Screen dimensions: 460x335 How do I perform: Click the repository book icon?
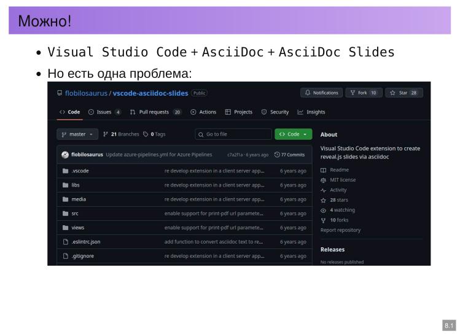(60, 93)
